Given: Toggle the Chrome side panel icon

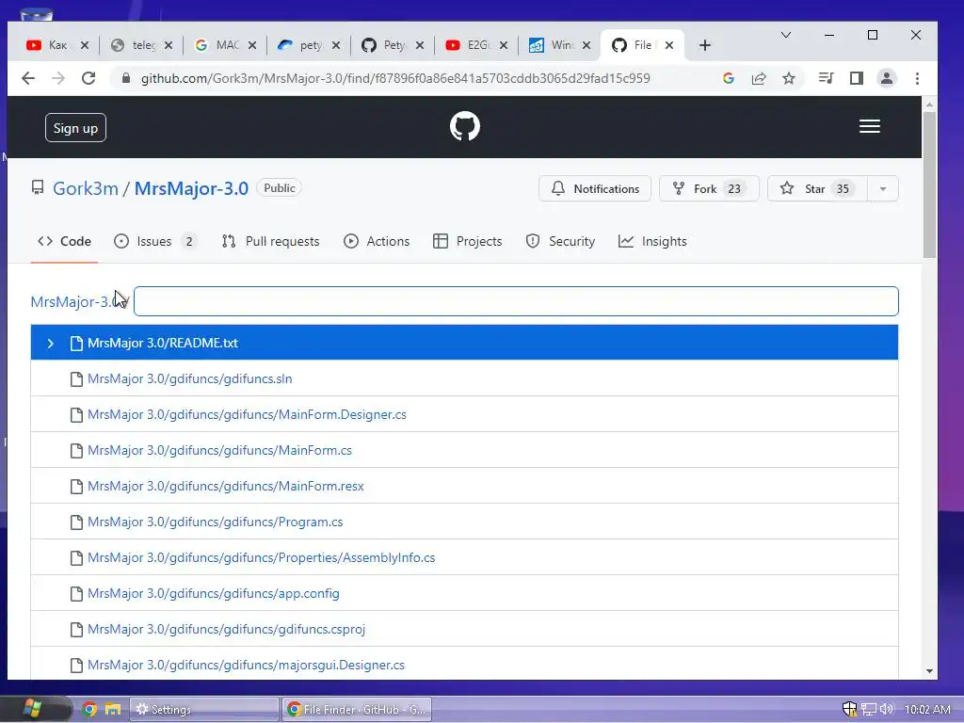Looking at the screenshot, I should (857, 78).
